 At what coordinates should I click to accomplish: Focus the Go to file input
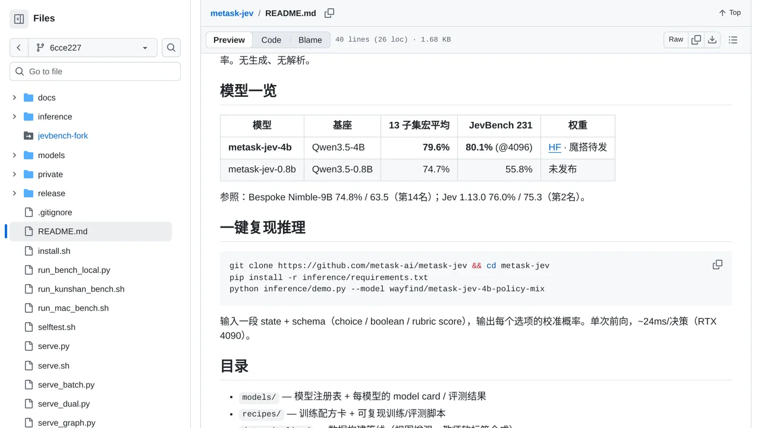(95, 71)
